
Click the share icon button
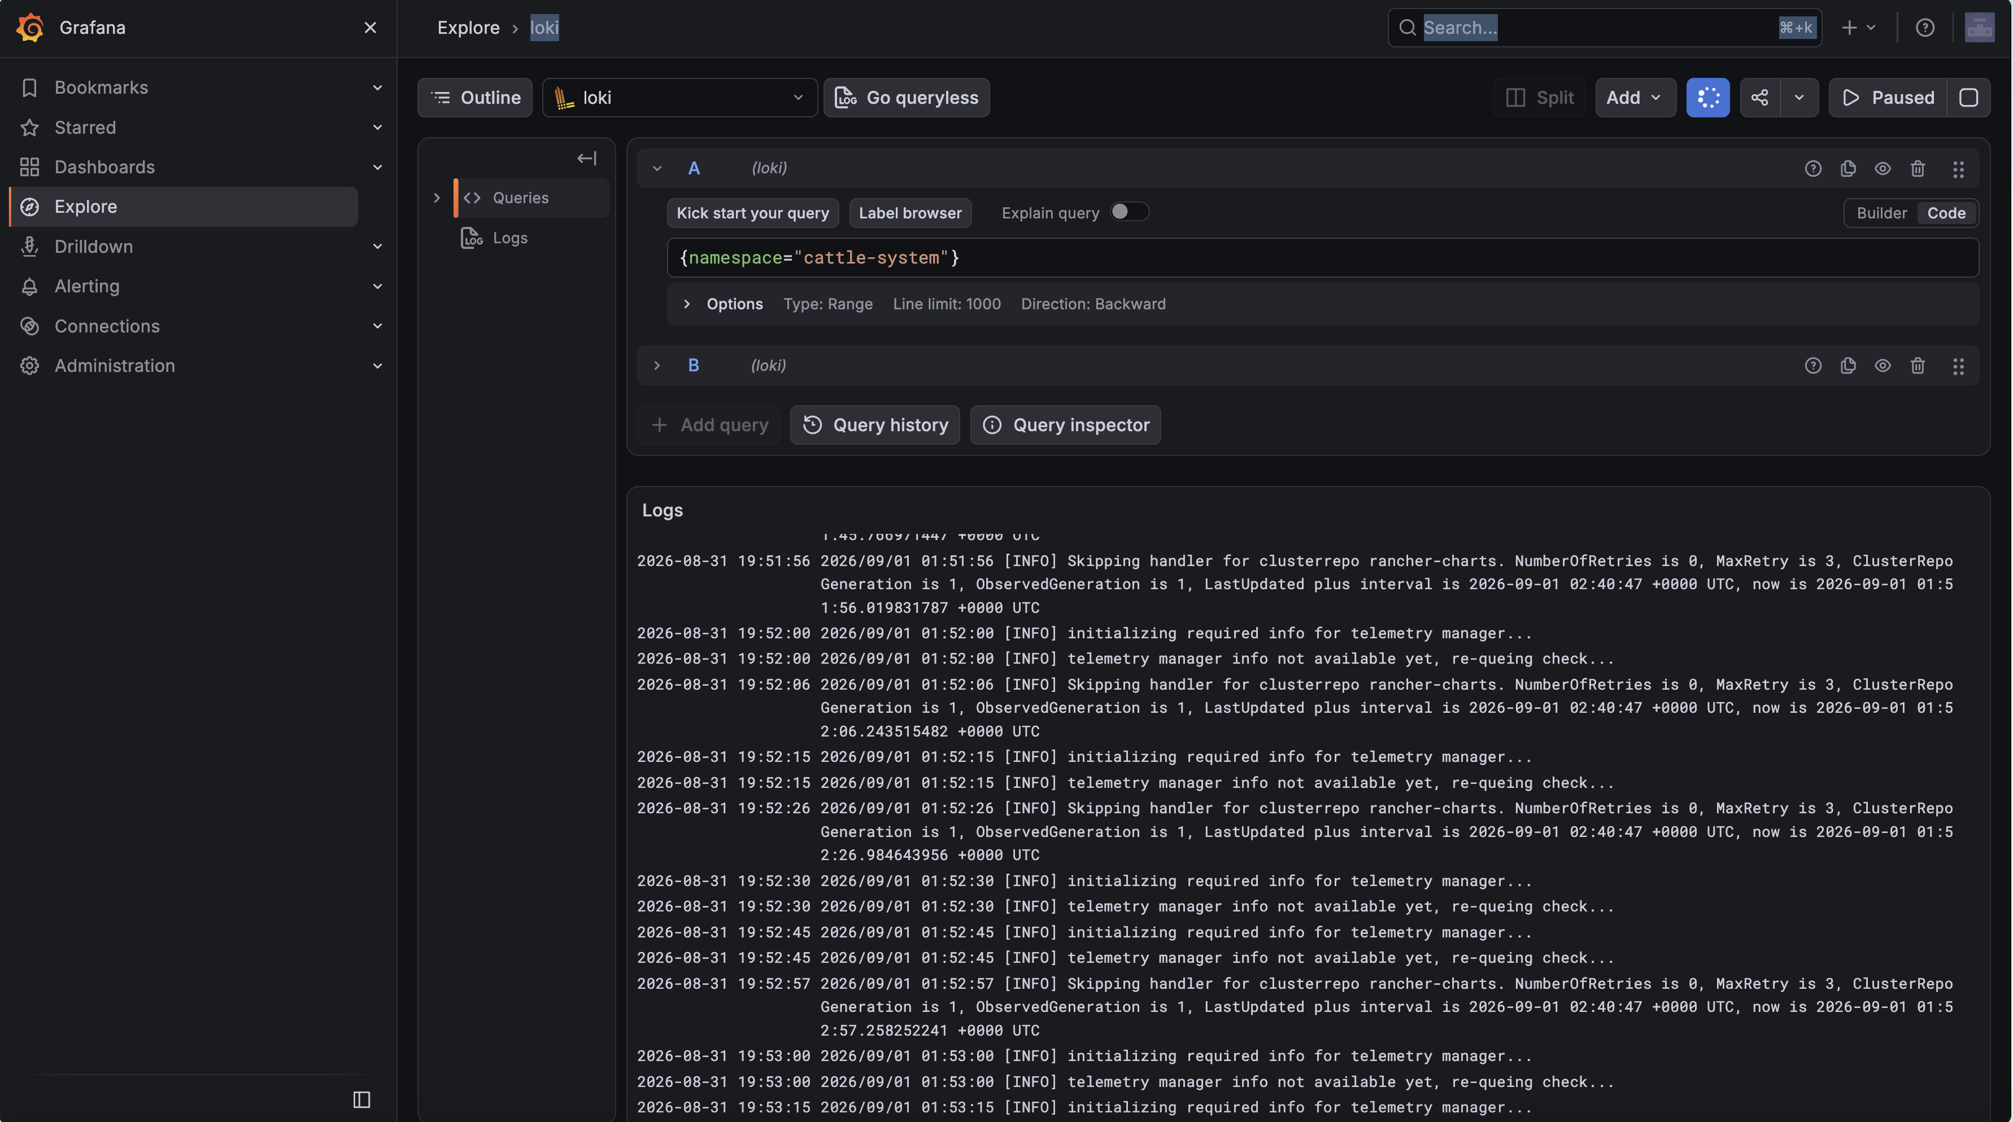[x=1760, y=98]
